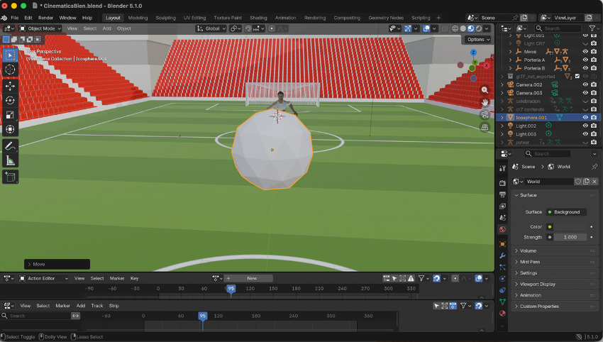The height and width of the screenshot is (342, 603).
Task: Add a new workspace tab
Action: [438, 18]
